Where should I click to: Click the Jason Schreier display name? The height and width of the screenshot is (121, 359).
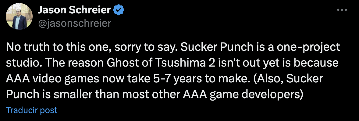point(74,10)
